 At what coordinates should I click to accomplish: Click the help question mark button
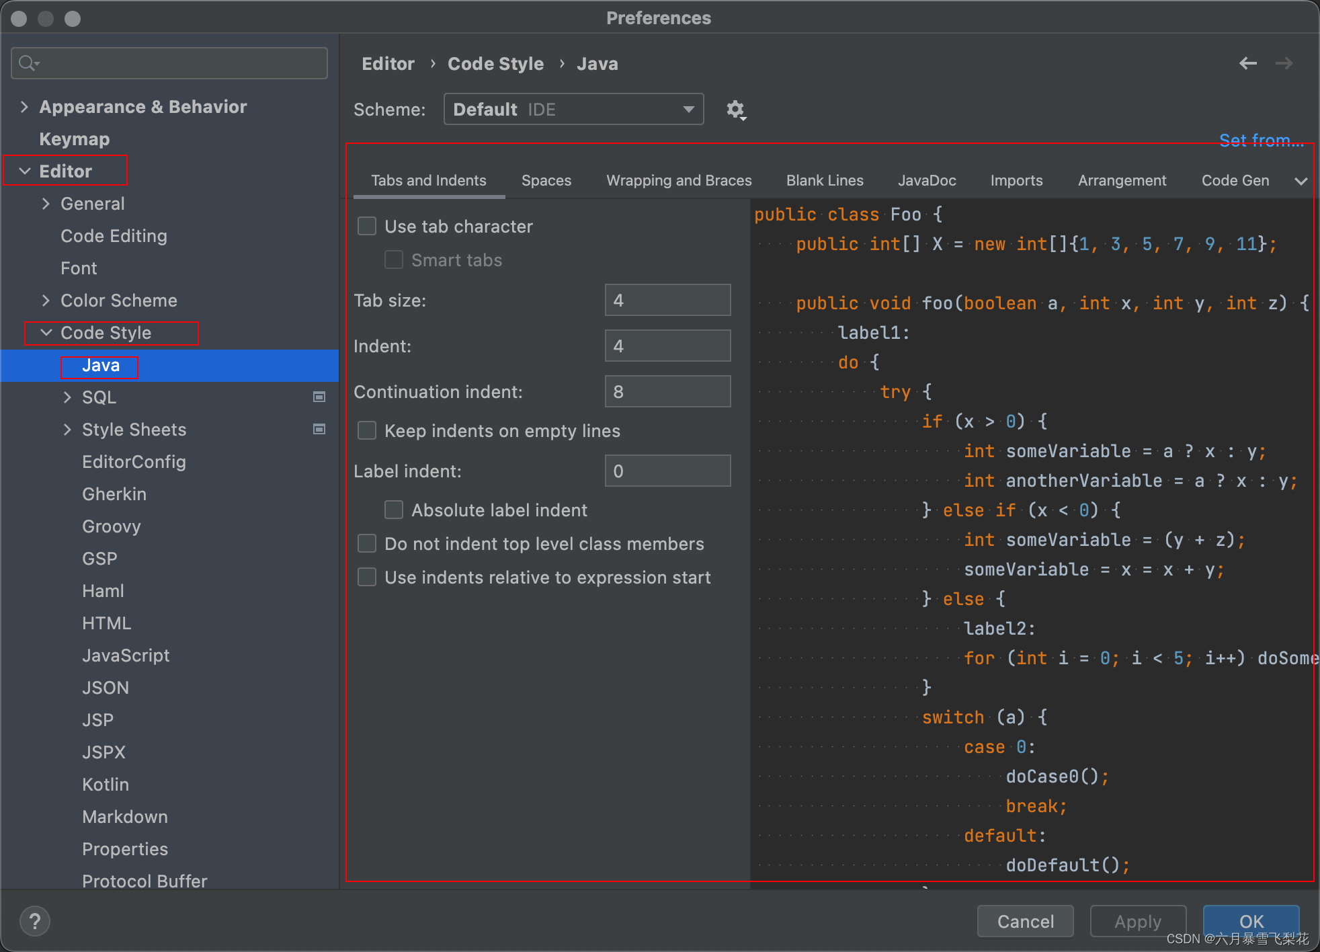coord(35,921)
